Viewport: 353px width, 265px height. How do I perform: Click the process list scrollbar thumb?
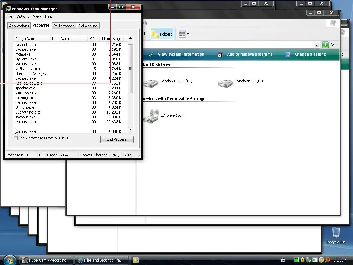pos(130,69)
